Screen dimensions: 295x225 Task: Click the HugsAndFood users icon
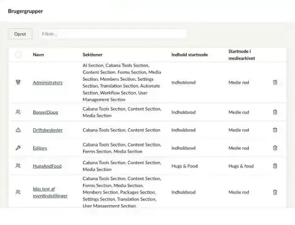click(x=18, y=166)
